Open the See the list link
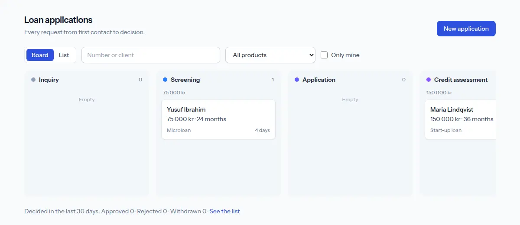Image resolution: width=520 pixels, height=225 pixels. [224, 211]
